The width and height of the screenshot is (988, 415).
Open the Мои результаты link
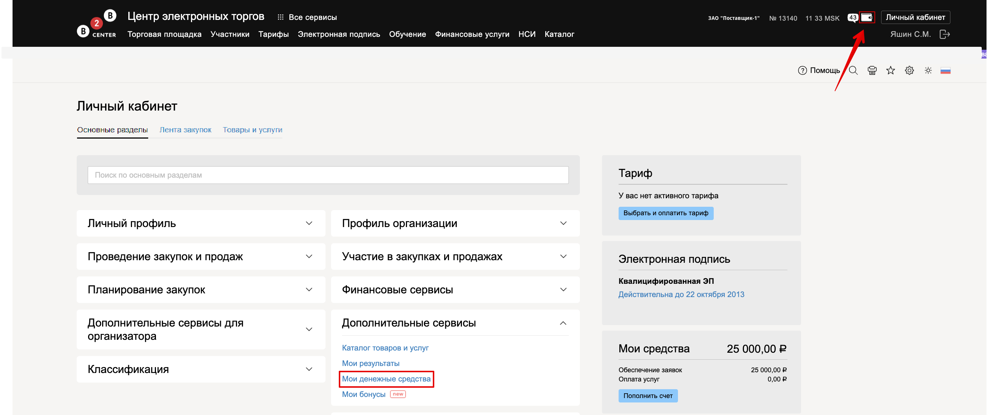click(370, 363)
